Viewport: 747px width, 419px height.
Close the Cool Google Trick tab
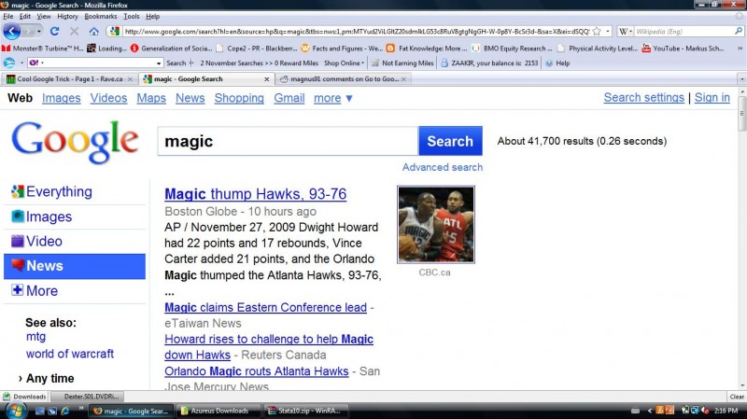130,79
